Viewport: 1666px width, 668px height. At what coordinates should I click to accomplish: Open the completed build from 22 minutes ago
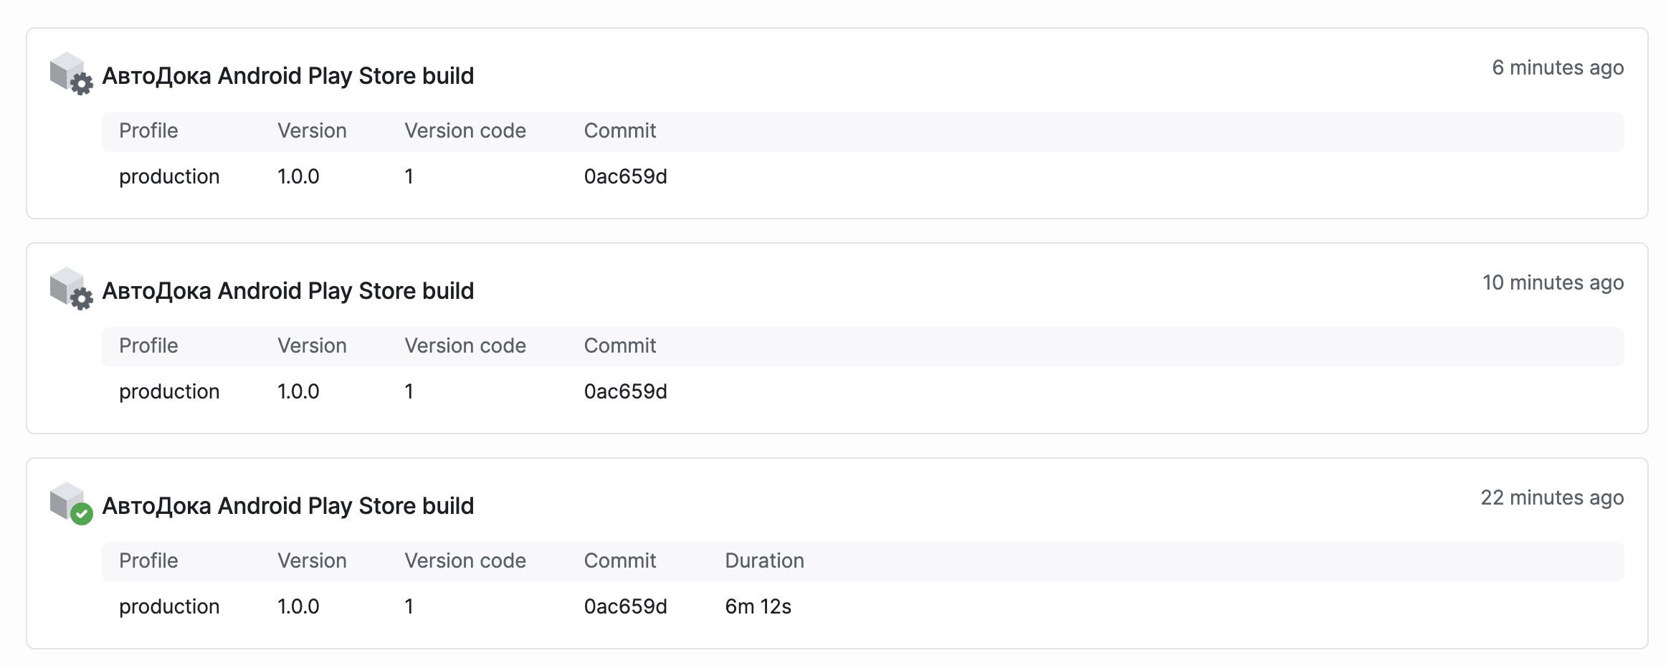coord(289,505)
